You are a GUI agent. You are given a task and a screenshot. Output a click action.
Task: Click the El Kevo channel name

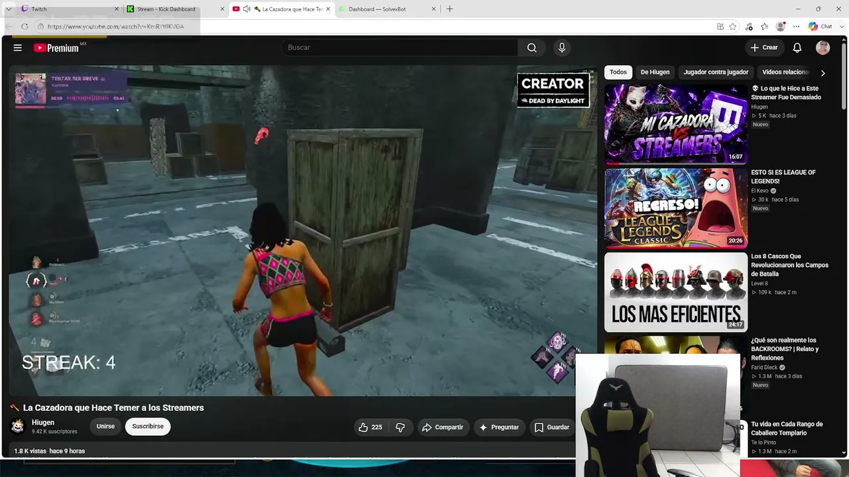coord(759,191)
